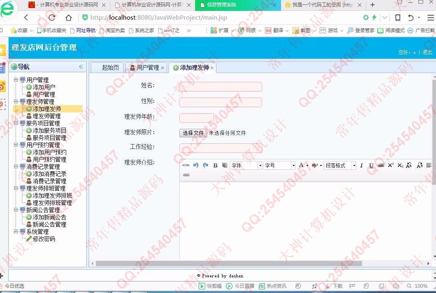
Task: Collapse the 理发师管理 tree node
Action: click(16, 102)
